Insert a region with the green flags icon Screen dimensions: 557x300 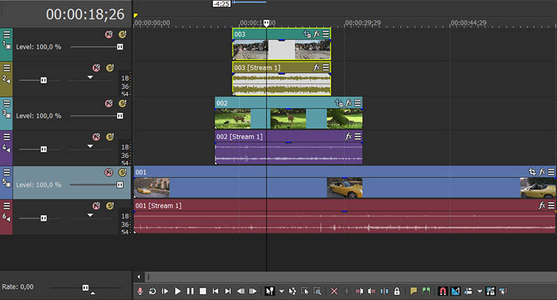point(426,291)
